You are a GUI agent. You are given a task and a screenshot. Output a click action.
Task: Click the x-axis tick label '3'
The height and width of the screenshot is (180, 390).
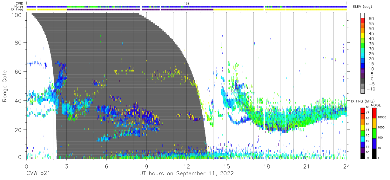pos(66,166)
